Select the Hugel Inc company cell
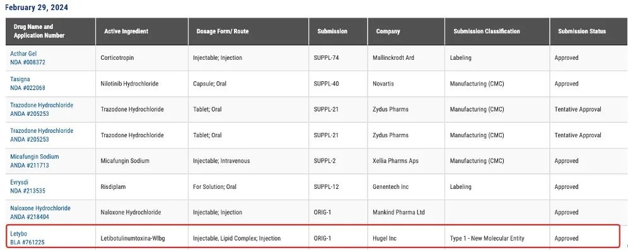 (x=406, y=238)
